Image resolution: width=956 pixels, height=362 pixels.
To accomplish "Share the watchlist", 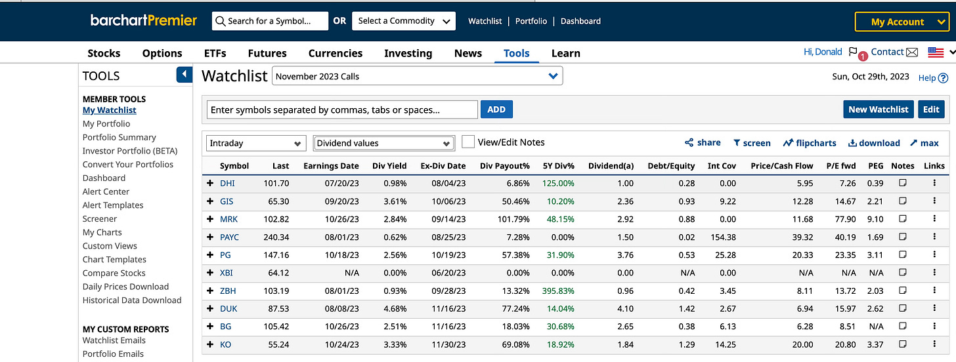I will point(703,143).
